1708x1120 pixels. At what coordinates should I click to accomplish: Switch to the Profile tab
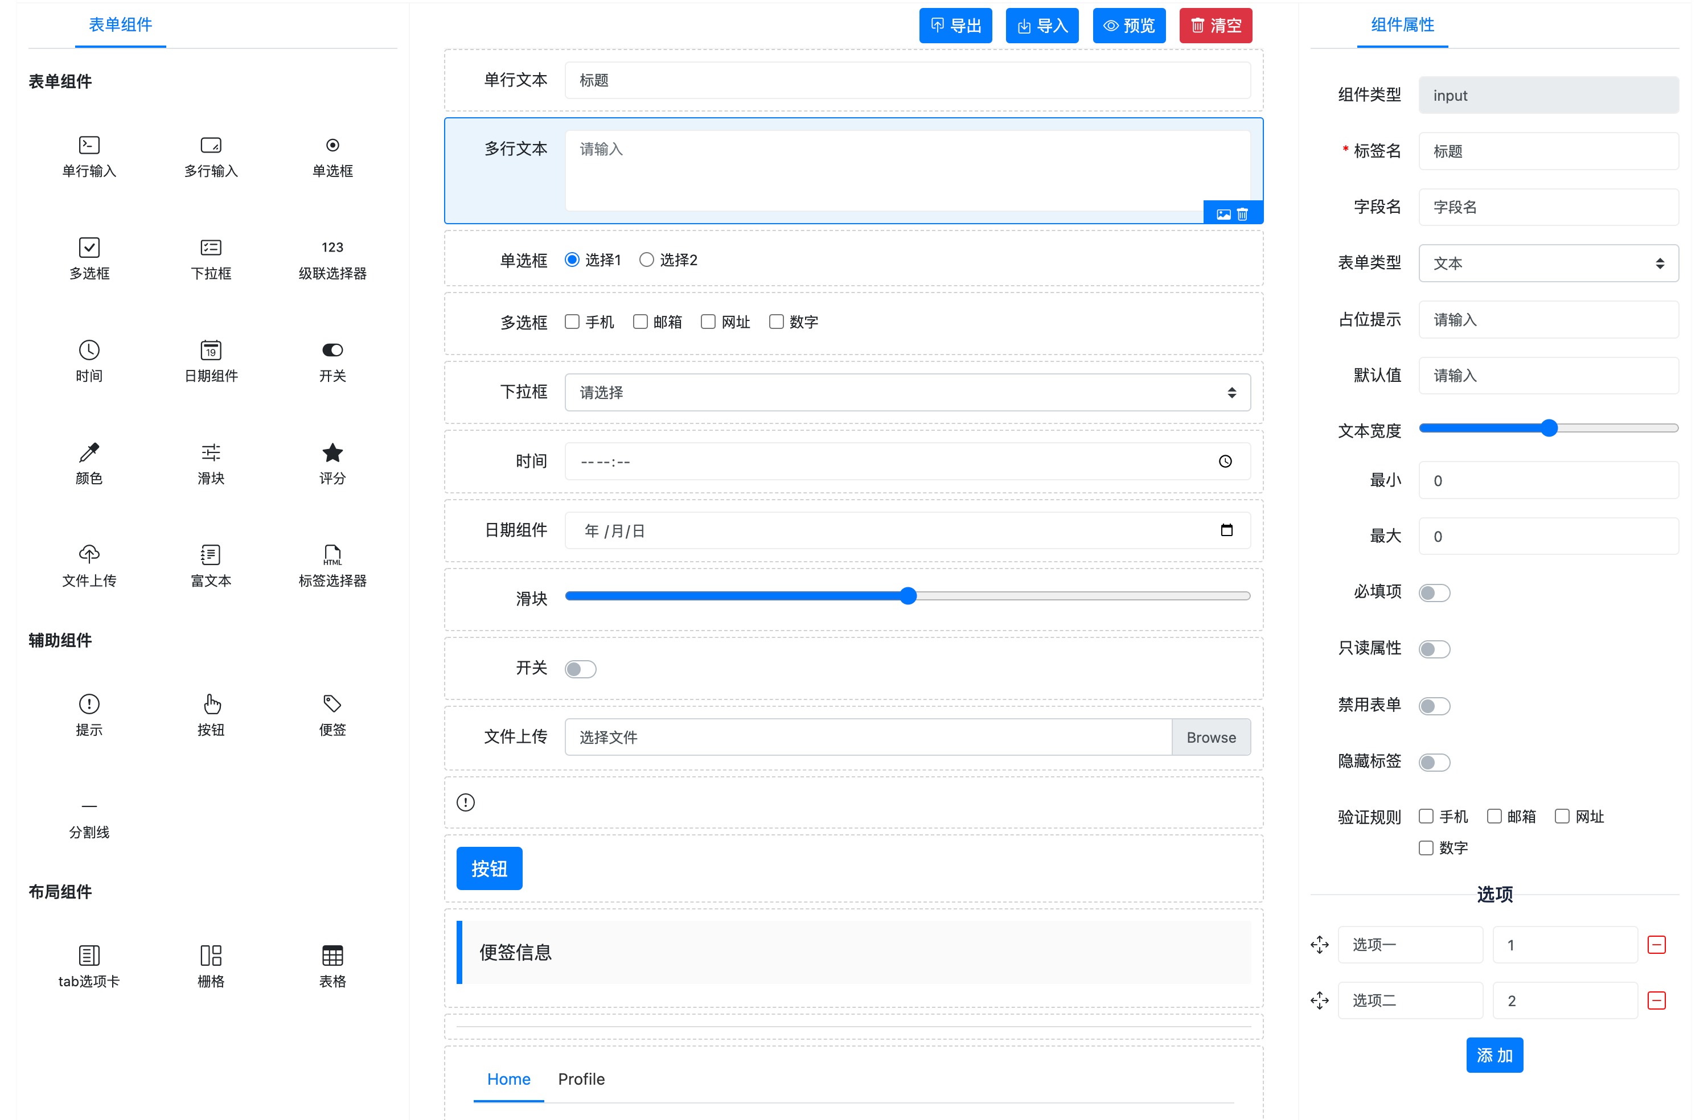pos(581,1079)
